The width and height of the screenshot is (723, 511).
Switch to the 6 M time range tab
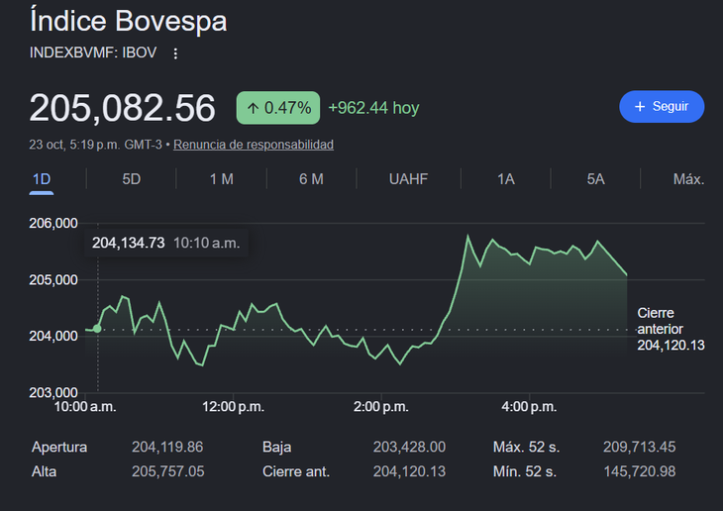[x=311, y=179]
